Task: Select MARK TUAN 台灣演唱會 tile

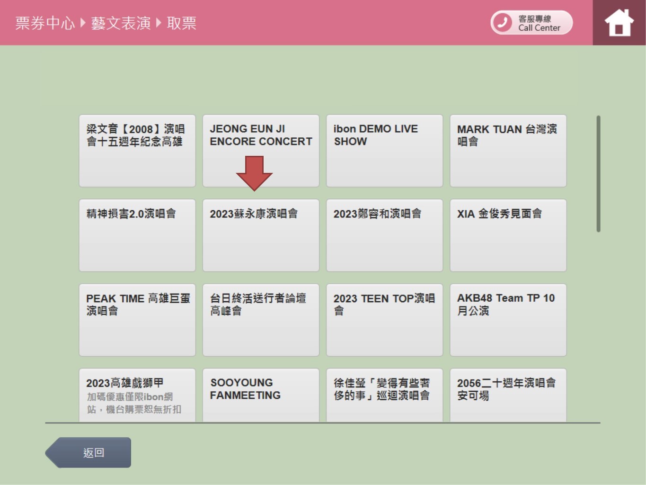Action: point(508,151)
